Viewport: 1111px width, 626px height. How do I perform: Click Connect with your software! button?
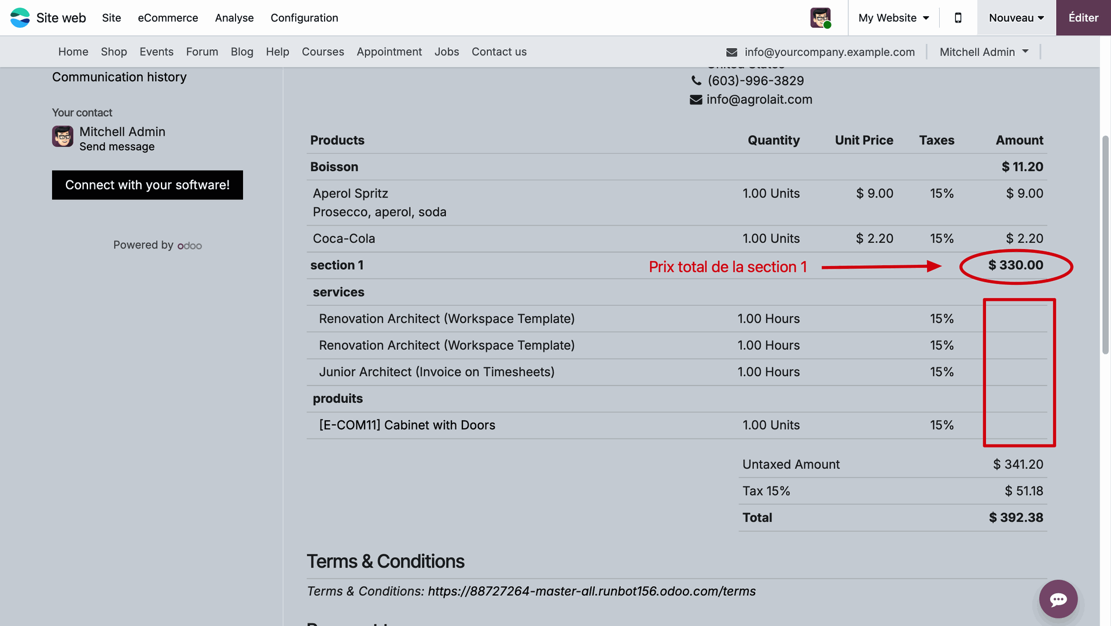tap(147, 185)
